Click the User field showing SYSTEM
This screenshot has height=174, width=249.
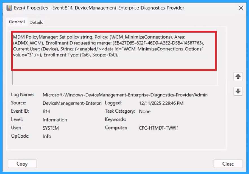pyautogui.click(x=51, y=128)
